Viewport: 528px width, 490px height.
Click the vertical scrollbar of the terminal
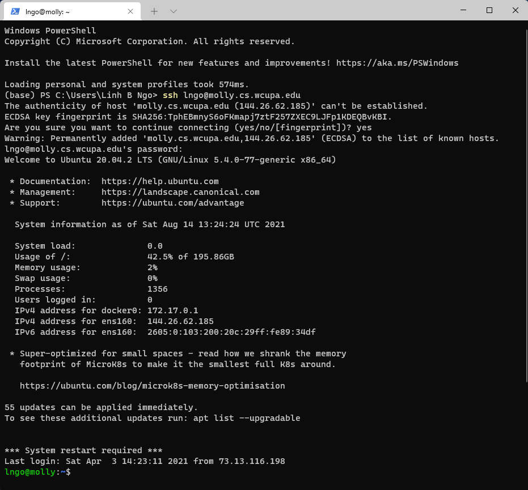click(x=526, y=206)
